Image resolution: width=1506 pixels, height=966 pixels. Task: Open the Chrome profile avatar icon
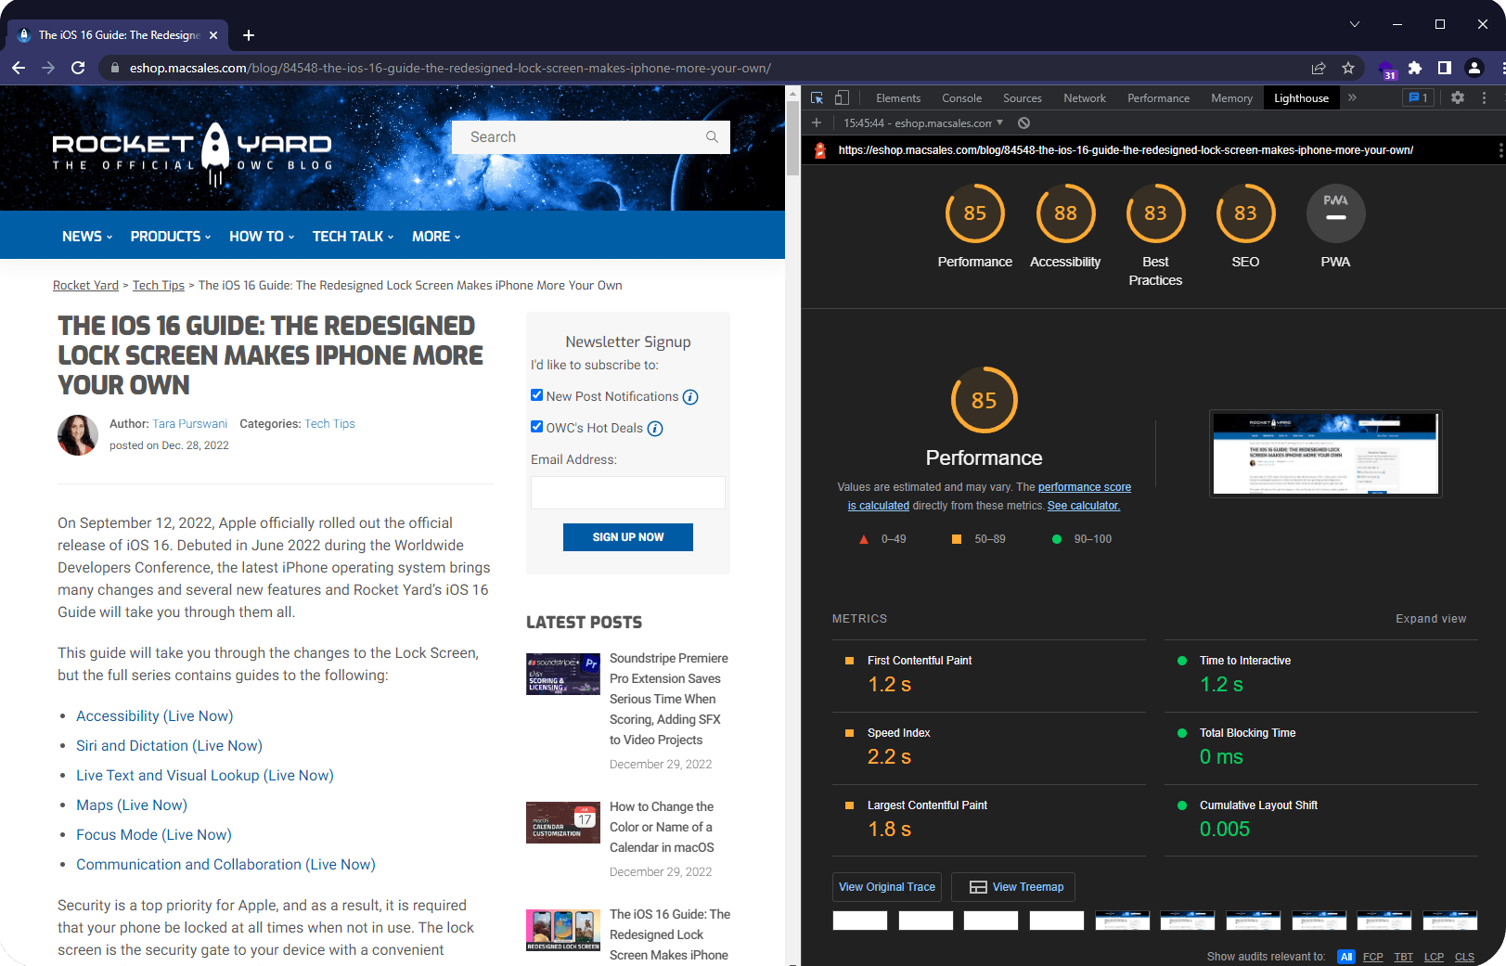[1474, 68]
